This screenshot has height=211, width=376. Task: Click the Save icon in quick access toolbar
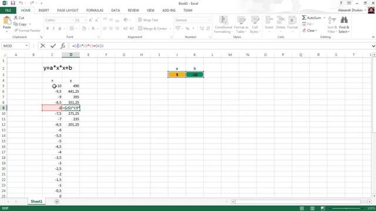pos(13,4)
